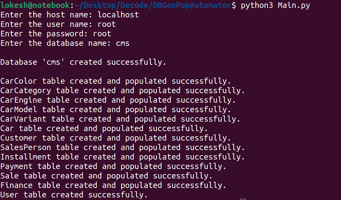Viewport: 341px width, 200px height.
Task: Click the python3 Main.py command
Action: pos(275,5)
